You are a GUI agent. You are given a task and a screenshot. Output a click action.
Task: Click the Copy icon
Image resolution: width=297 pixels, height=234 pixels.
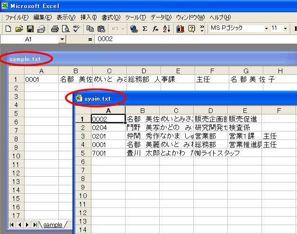(90, 29)
